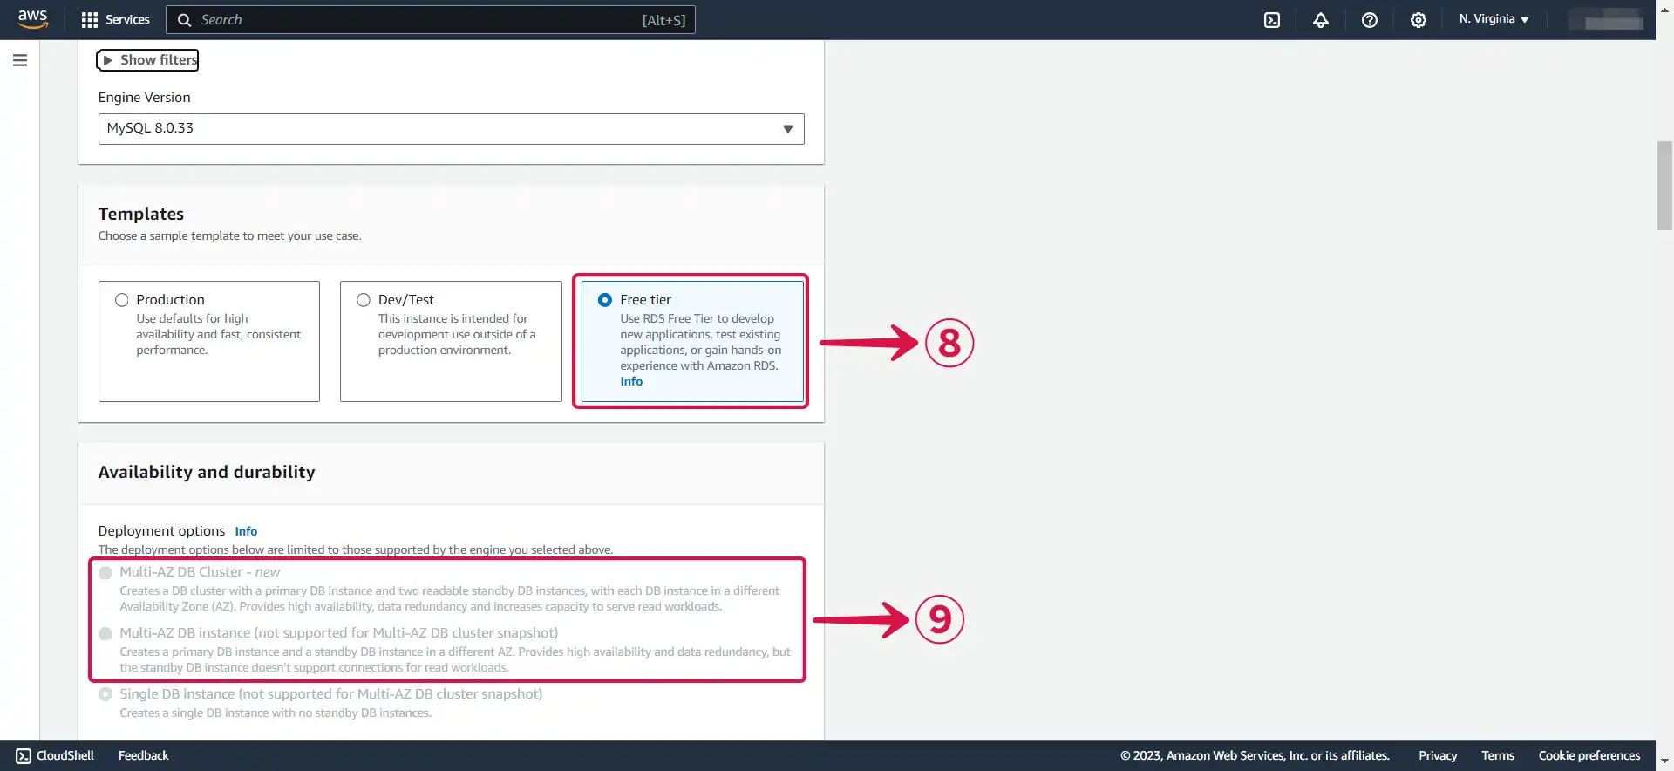Image resolution: width=1674 pixels, height=771 pixels.
Task: Select Multi-AZ DB Cluster option
Action: click(105, 573)
